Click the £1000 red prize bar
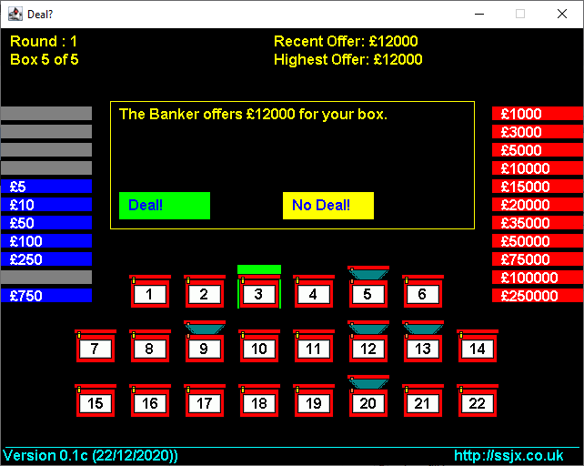This screenshot has width=584, height=466. tap(538, 114)
